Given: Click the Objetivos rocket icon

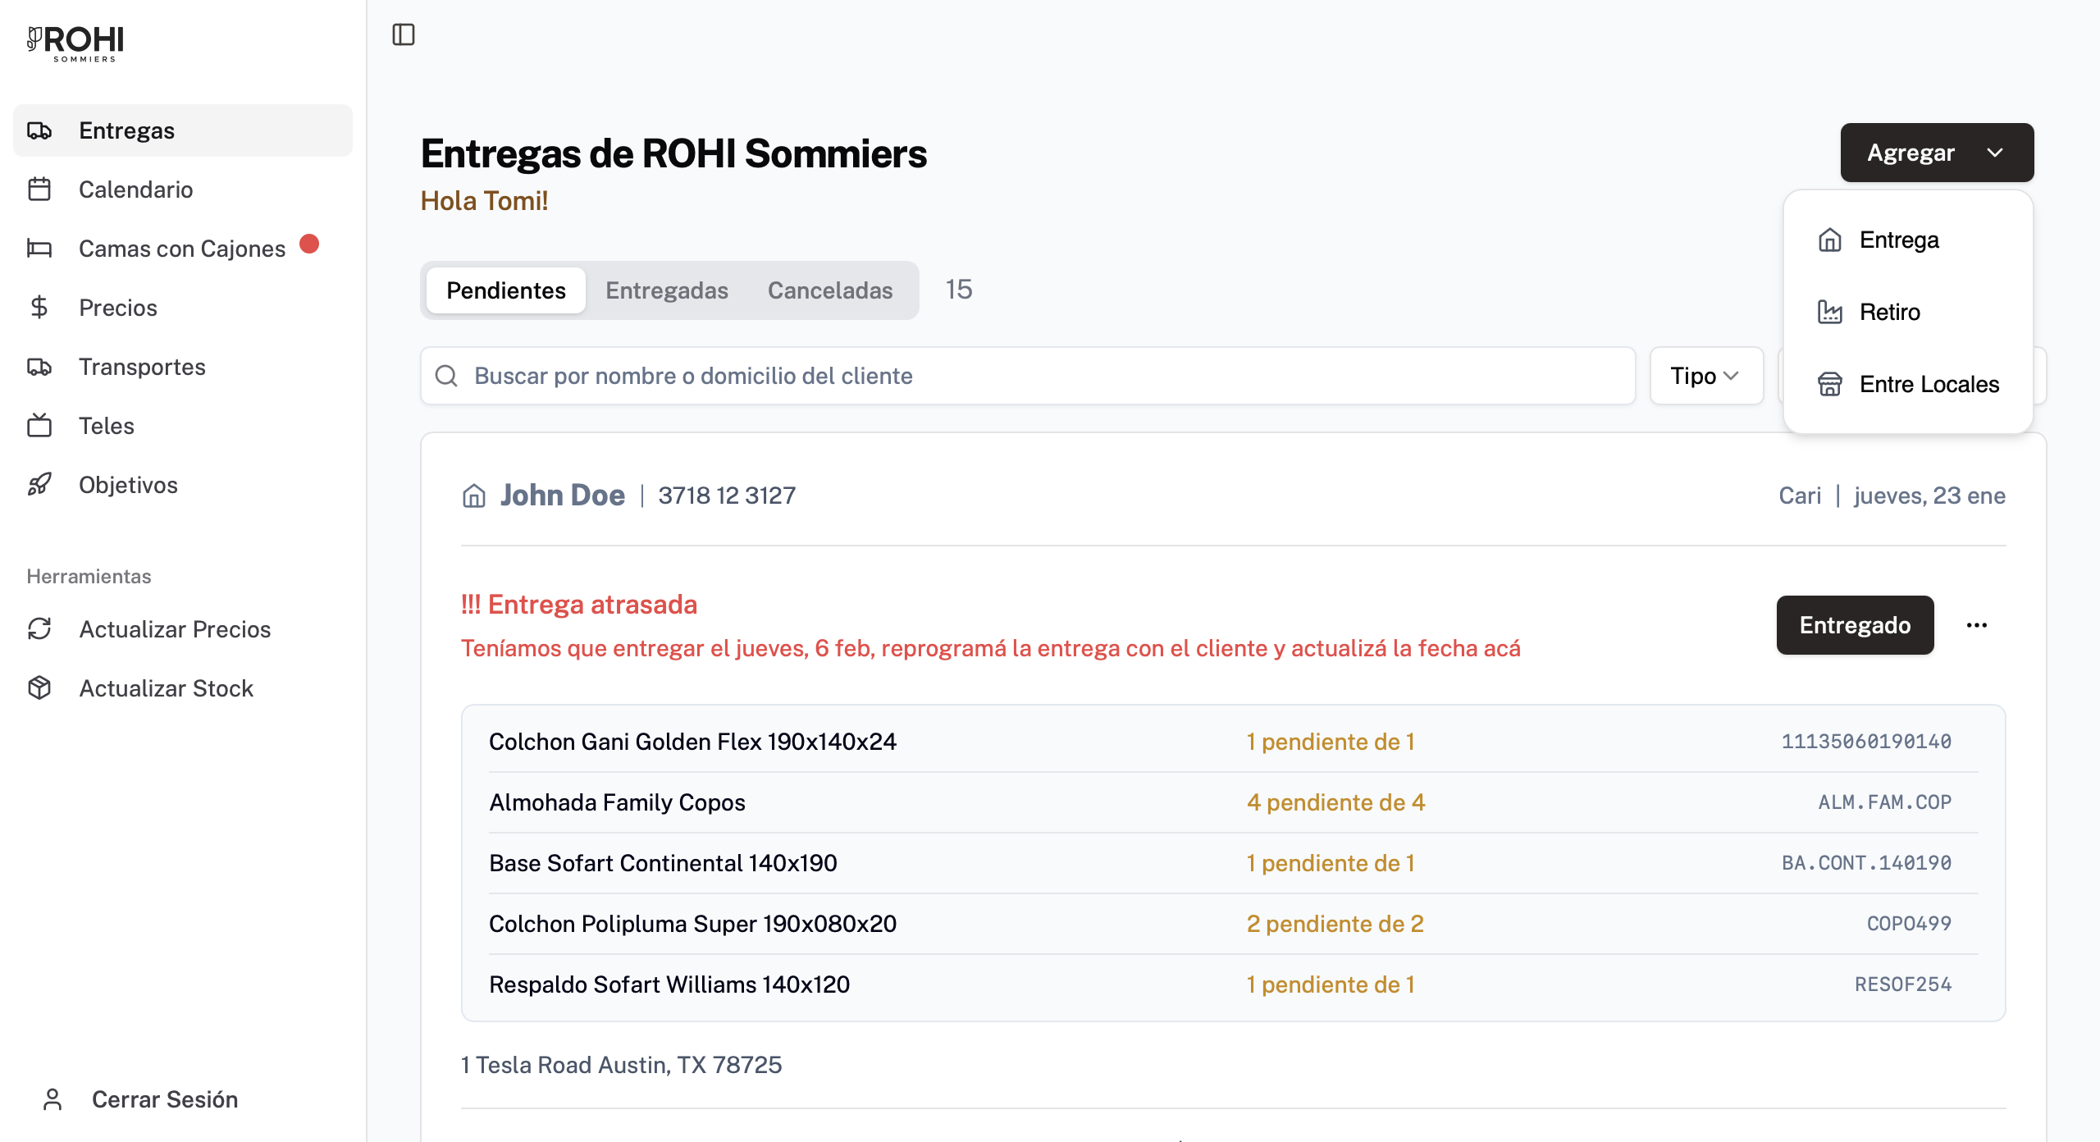Looking at the screenshot, I should 39,485.
